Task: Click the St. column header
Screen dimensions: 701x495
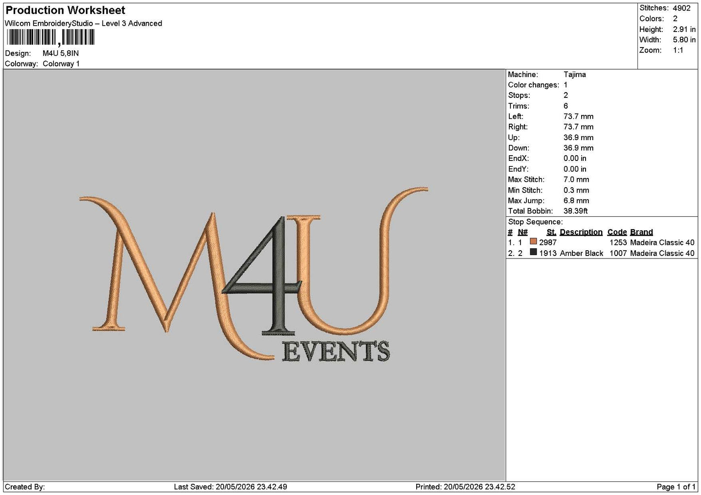Action: tap(551, 232)
